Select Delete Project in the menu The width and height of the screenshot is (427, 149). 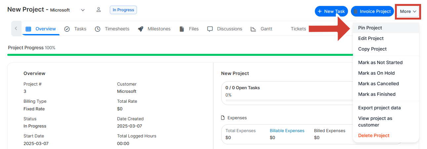tap(374, 135)
